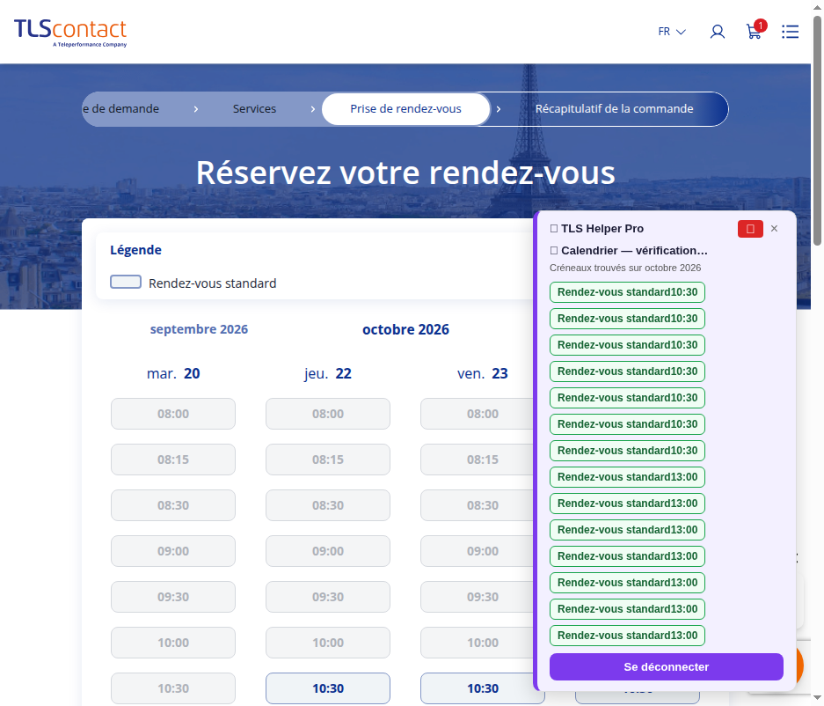Viewport: 824px width, 706px height.
Task: Click the ven. 23 day header
Action: (x=483, y=373)
